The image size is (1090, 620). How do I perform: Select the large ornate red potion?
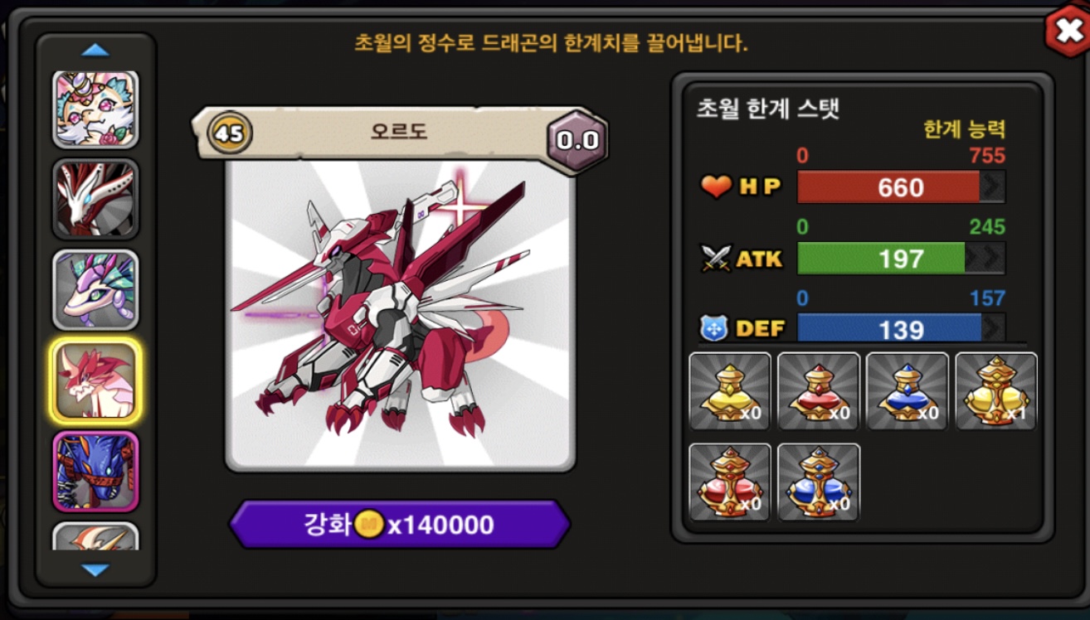click(x=730, y=482)
